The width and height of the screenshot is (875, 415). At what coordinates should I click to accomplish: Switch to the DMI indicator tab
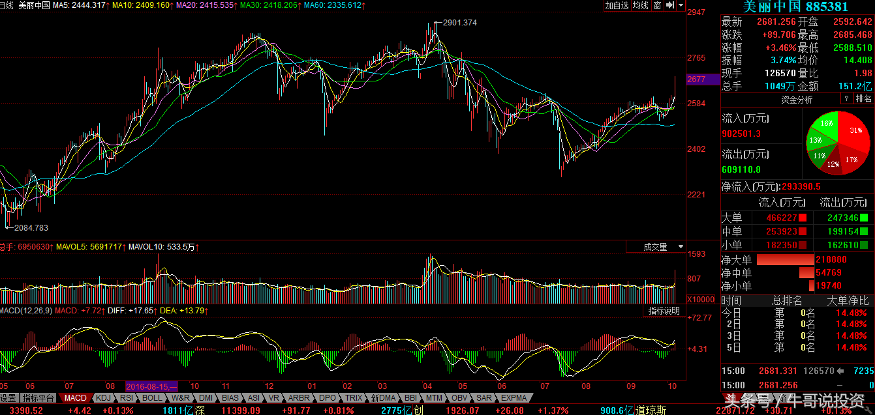coord(206,397)
